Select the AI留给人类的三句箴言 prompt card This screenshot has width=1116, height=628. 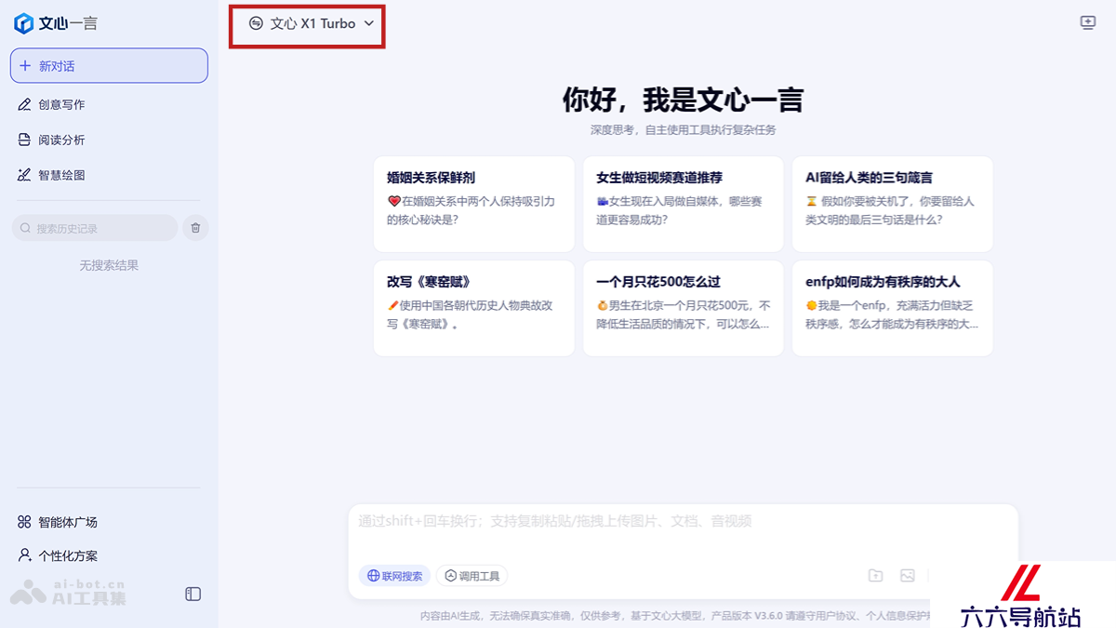click(893, 204)
